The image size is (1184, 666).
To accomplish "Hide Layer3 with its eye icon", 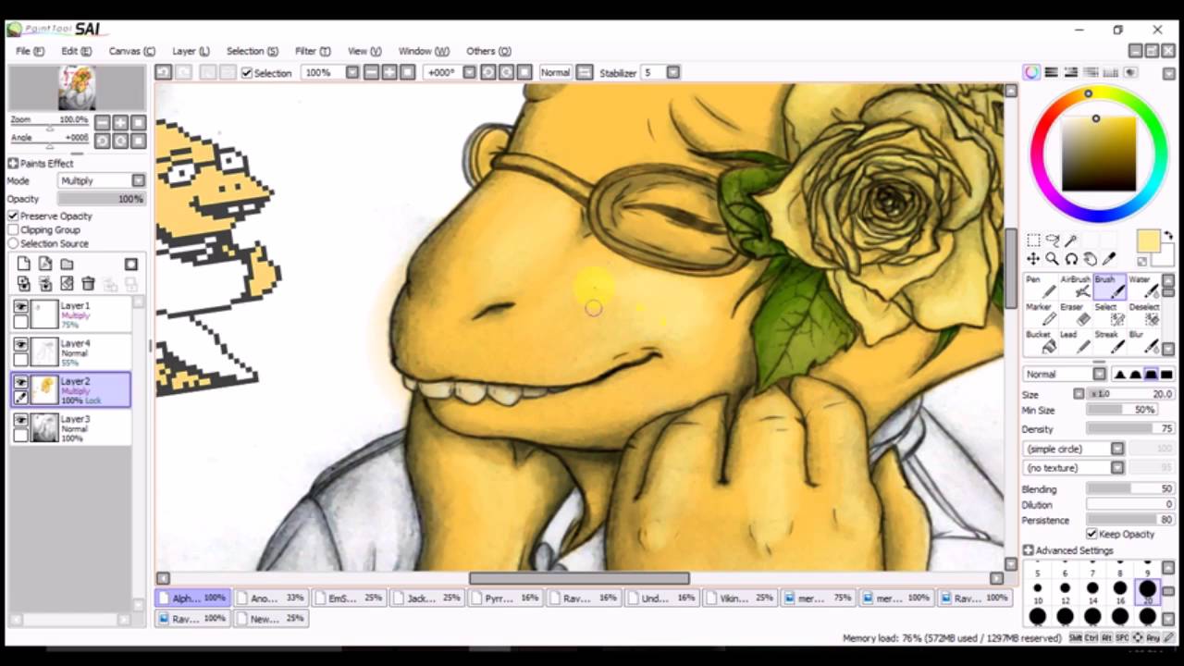I will [x=20, y=420].
